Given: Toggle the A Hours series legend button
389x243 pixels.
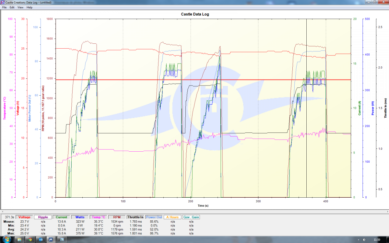Looking at the screenshot, I should tap(172, 217).
